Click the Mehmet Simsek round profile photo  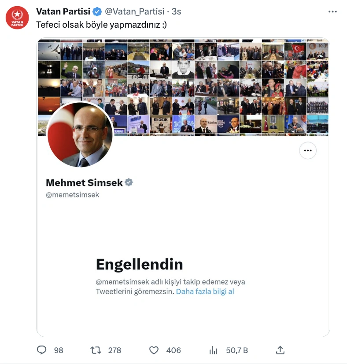(80, 135)
